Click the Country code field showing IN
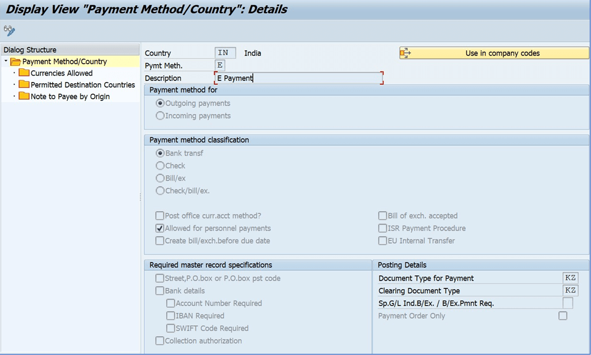The height and width of the screenshot is (355, 591). (224, 52)
